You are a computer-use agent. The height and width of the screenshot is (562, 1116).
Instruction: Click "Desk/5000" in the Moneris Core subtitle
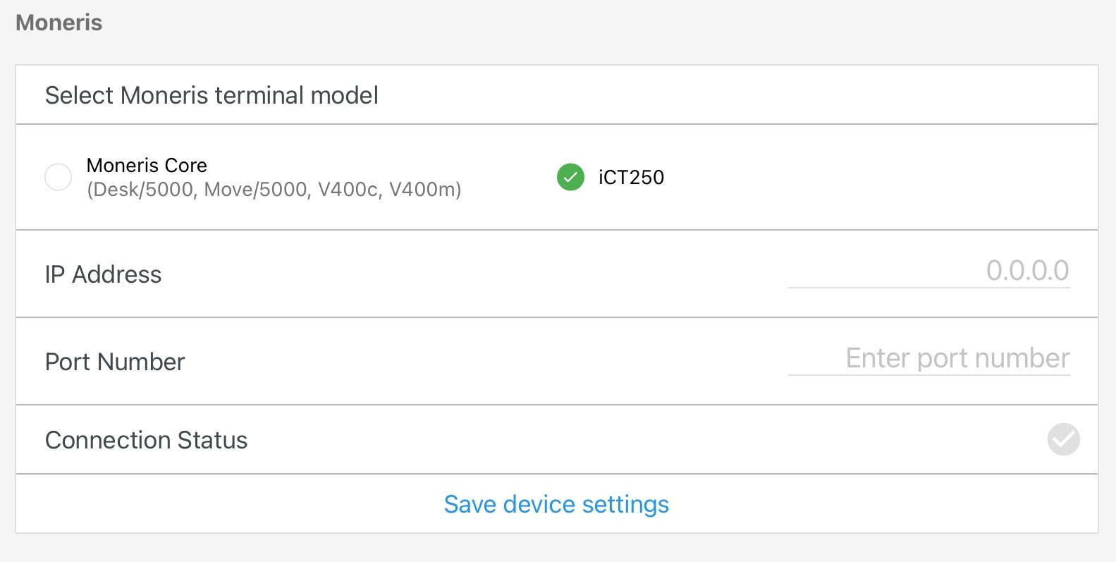tap(142, 190)
